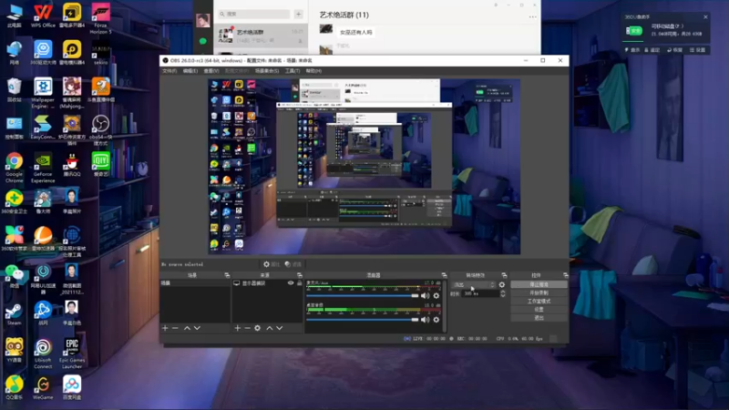This screenshot has width=729, height=410.
Task: Open WPS Office desktop shortcut
Action: 43,15
